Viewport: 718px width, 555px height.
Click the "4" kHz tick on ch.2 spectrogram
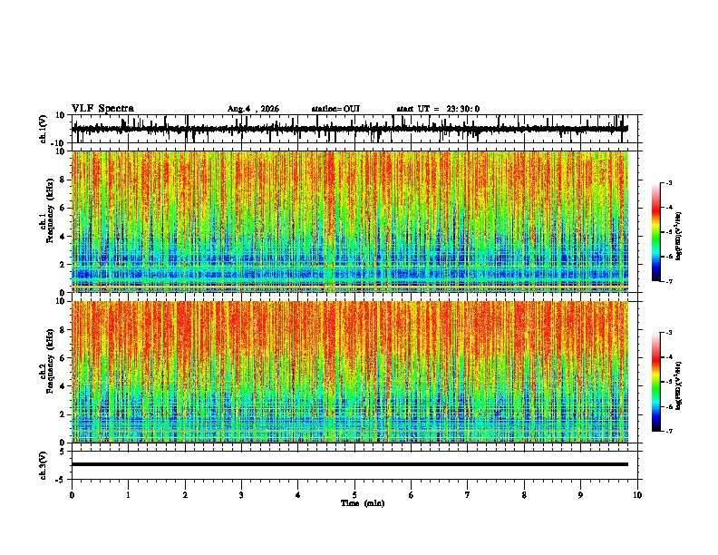tap(63, 386)
